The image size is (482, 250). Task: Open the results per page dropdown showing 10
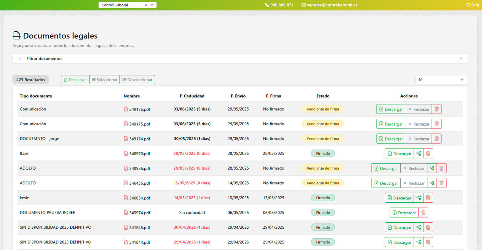(x=441, y=80)
